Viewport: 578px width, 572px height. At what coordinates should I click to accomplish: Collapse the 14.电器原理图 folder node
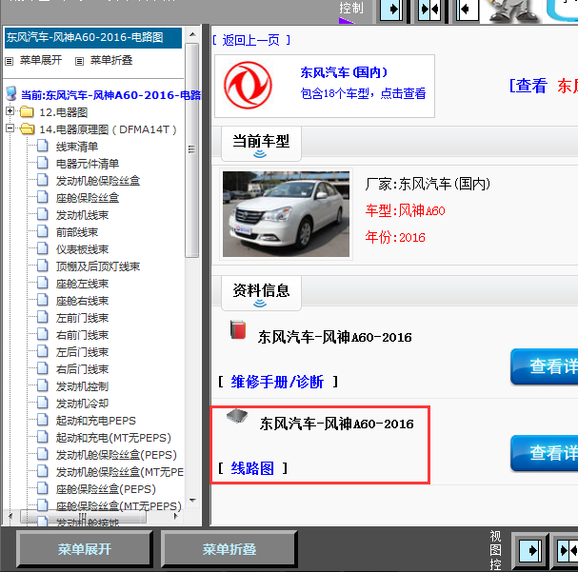[10, 128]
